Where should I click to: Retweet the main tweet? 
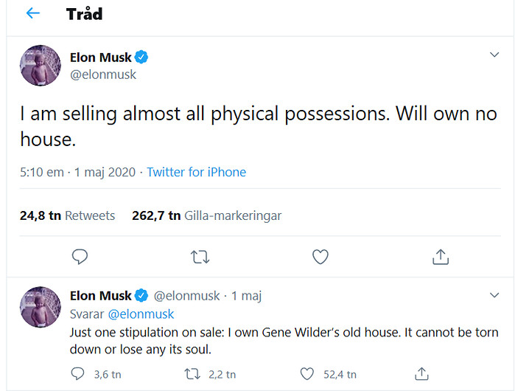click(x=200, y=257)
